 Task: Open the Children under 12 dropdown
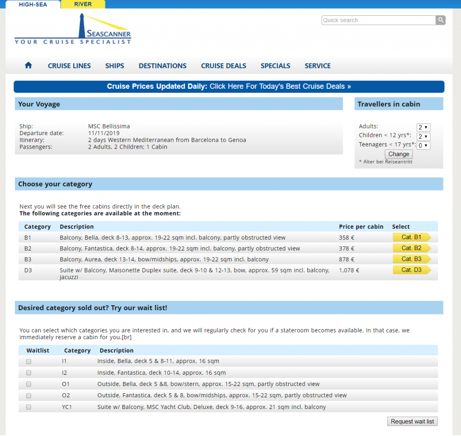click(423, 136)
